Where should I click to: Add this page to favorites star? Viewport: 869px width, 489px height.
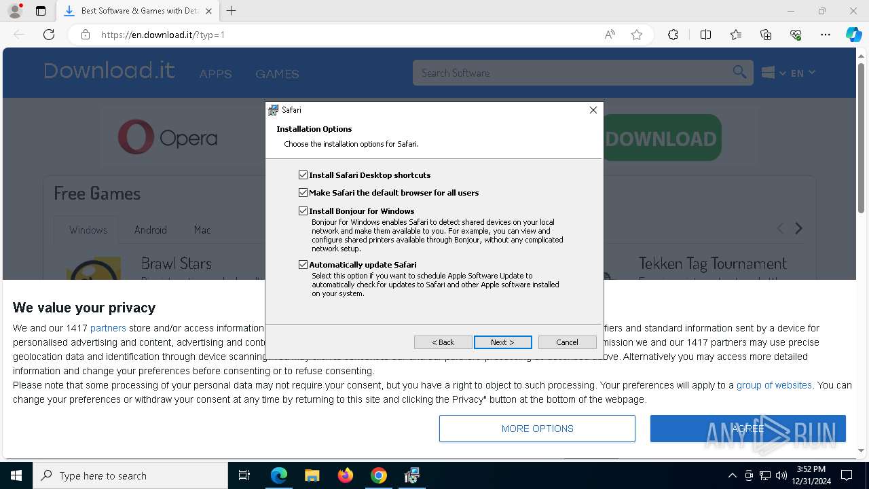pyautogui.click(x=637, y=35)
